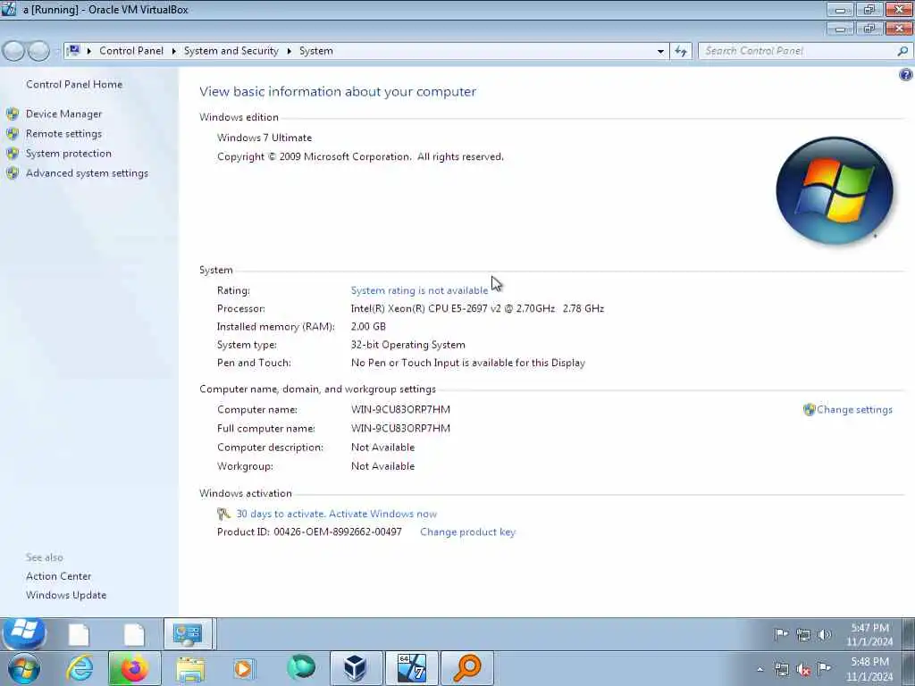915x686 pixels.
Task: Switch to Firefox in host taskbar
Action: point(134,668)
